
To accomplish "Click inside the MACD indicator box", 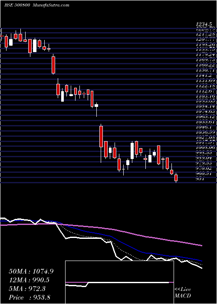I will tap(119, 282).
